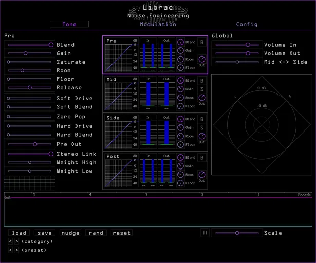Screen dimensions: 316x263
Task: Click the Pre band transfer curve graph
Action: pyautogui.click(x=118, y=58)
